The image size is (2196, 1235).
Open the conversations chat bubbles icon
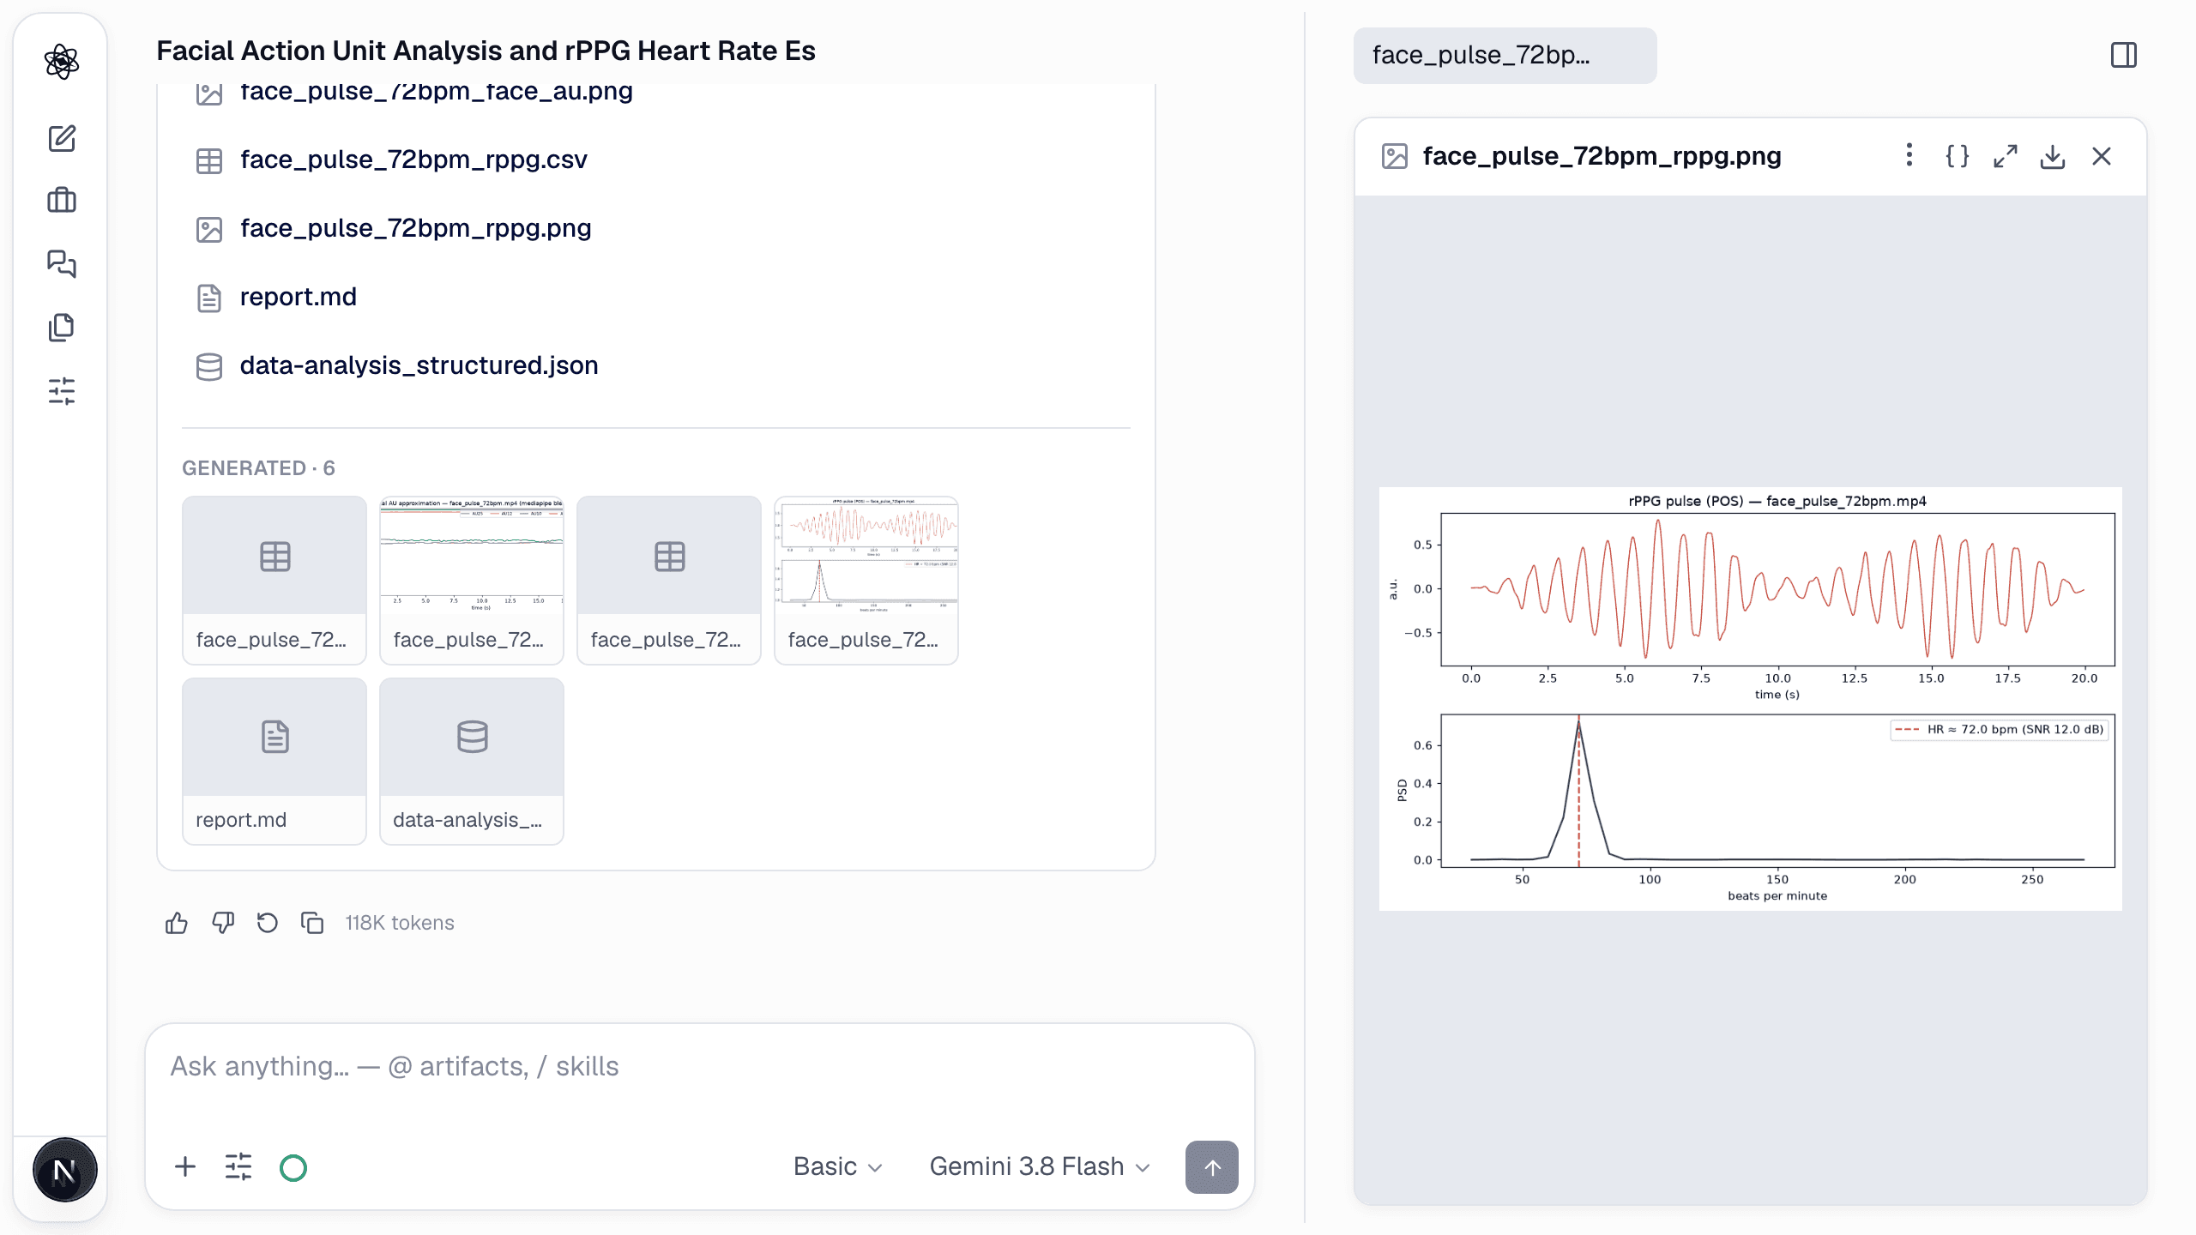[x=62, y=263]
